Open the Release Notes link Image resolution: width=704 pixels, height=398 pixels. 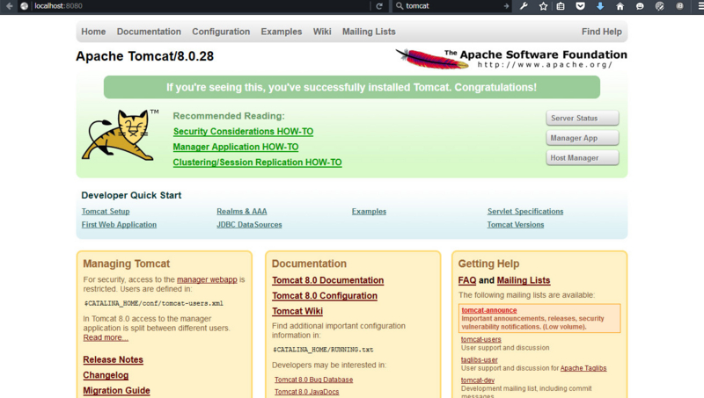pos(114,360)
